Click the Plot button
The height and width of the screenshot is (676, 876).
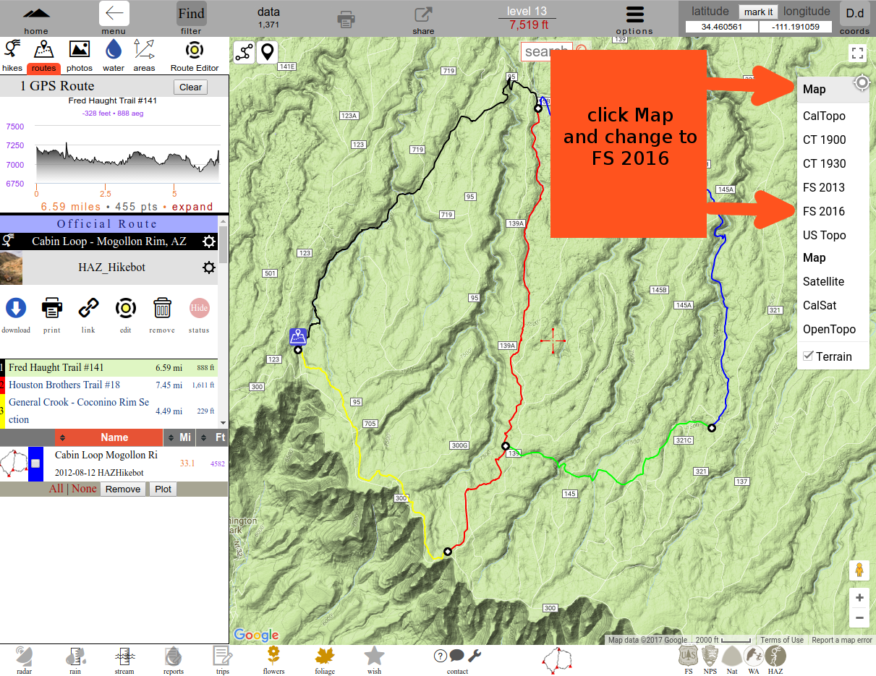coord(163,489)
